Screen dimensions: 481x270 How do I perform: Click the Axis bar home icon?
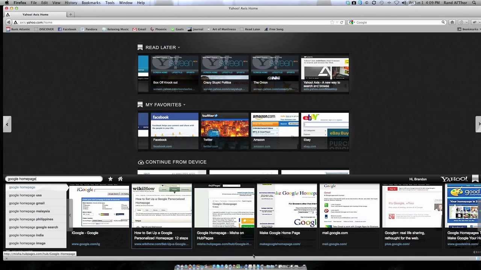pos(120,179)
